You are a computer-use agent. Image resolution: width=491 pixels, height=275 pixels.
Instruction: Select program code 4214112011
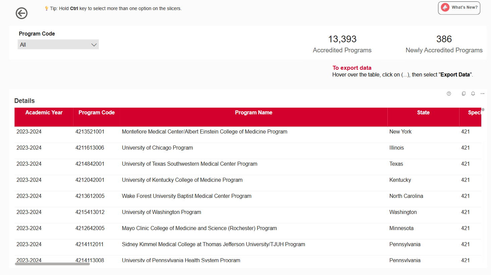(90, 244)
